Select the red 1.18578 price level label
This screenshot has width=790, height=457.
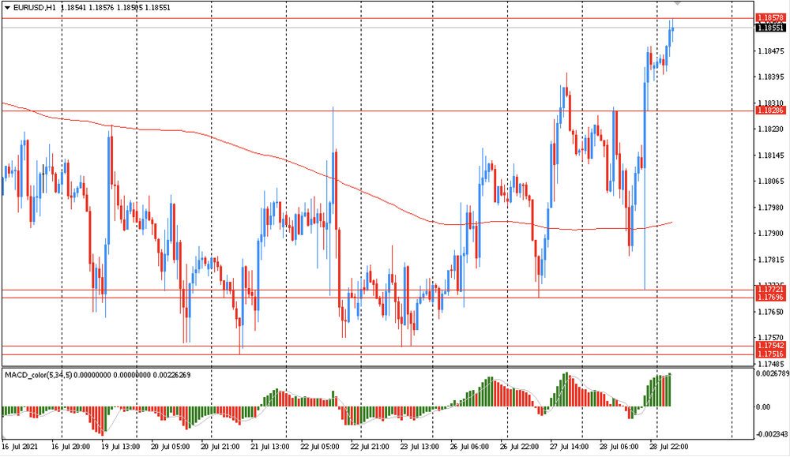[770, 18]
